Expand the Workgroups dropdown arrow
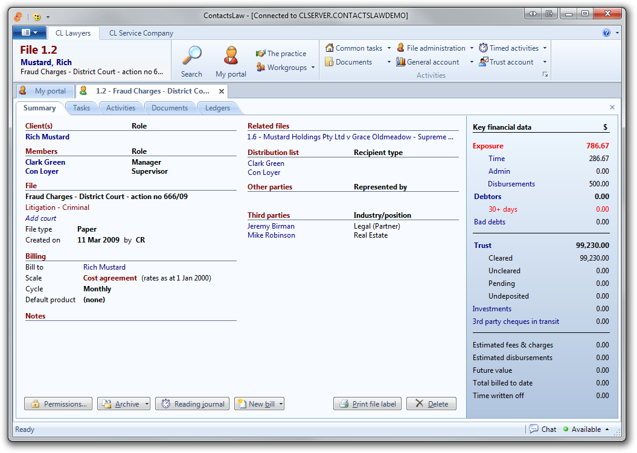Screen dimensions: 637x453 pyautogui.click(x=313, y=68)
